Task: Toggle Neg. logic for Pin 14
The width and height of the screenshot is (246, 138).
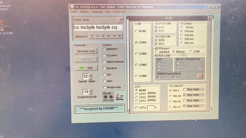Action: 191,95
